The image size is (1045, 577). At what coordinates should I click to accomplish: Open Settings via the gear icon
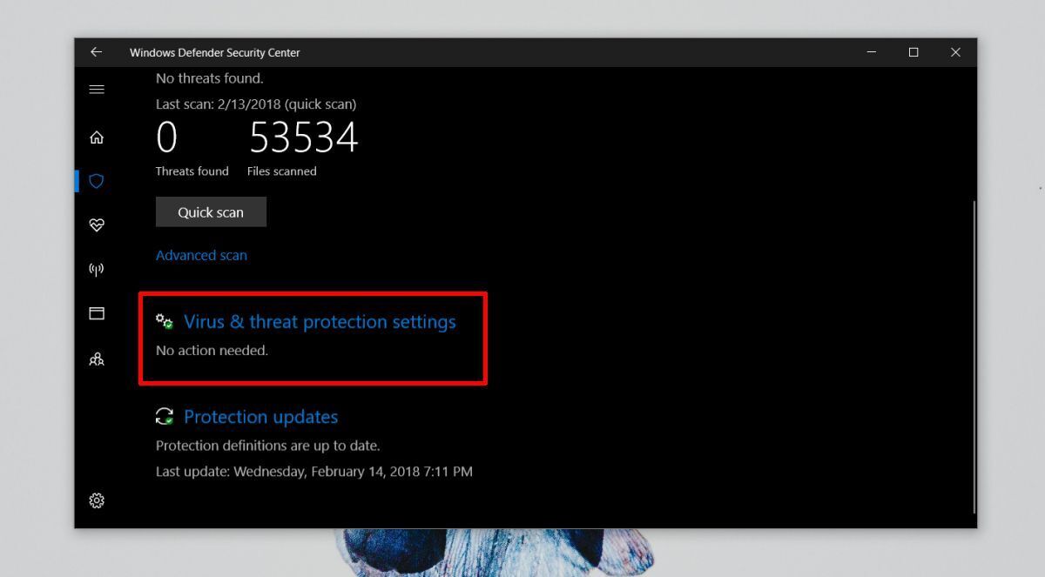tap(97, 500)
